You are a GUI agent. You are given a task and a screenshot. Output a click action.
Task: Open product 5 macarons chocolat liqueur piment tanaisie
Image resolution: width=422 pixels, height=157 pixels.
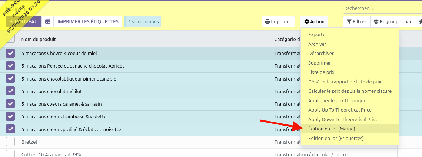[69, 79]
